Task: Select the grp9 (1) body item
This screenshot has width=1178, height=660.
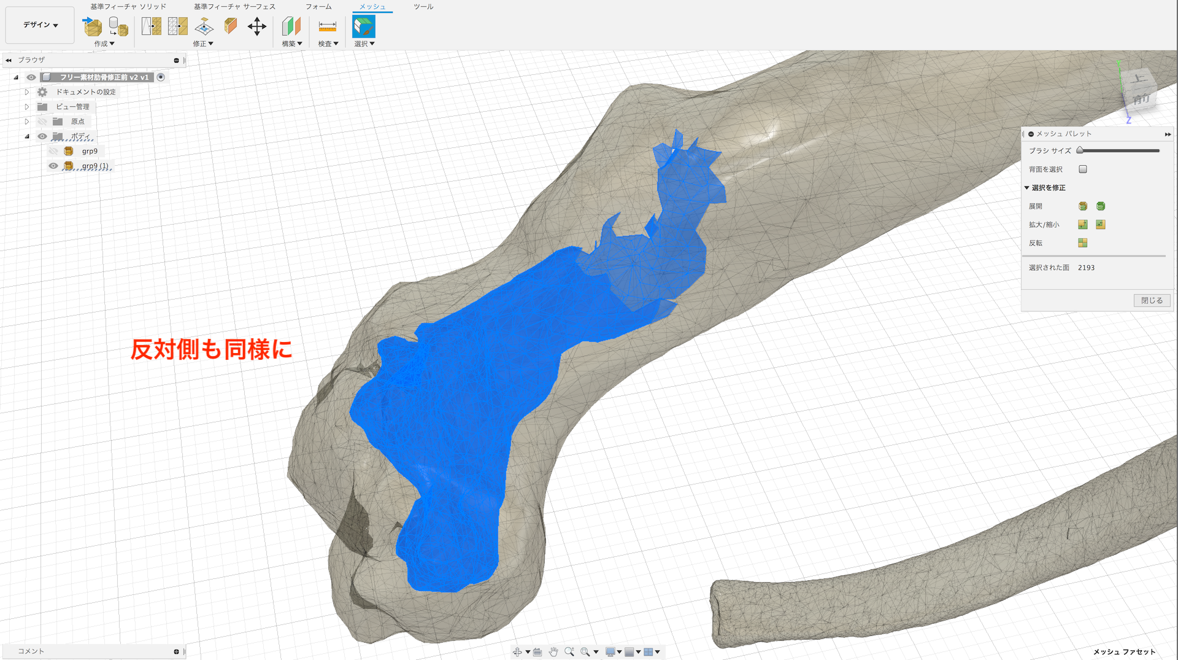Action: tap(95, 166)
